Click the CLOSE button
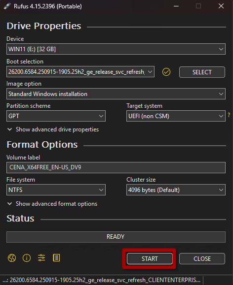 click(x=202, y=258)
